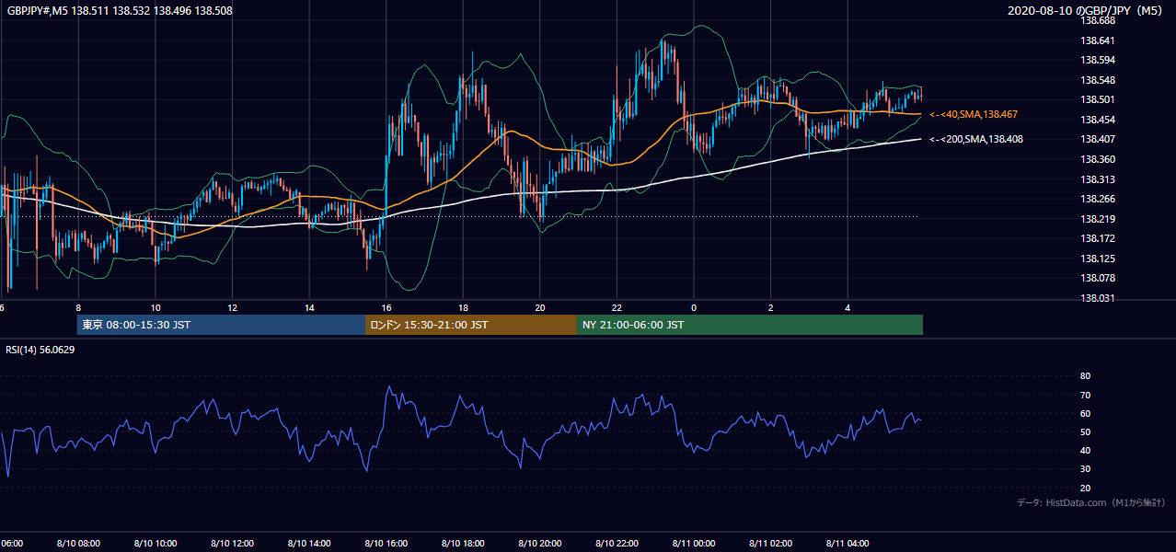
Task: Click price axis label 138.407
Action: coord(1099,141)
